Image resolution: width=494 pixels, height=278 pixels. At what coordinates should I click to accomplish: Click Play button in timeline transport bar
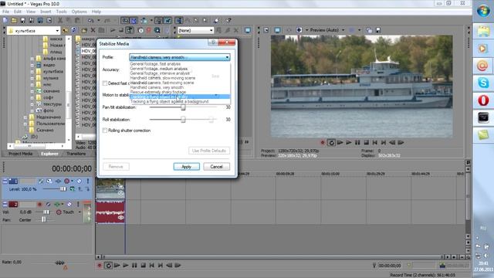click(126, 266)
